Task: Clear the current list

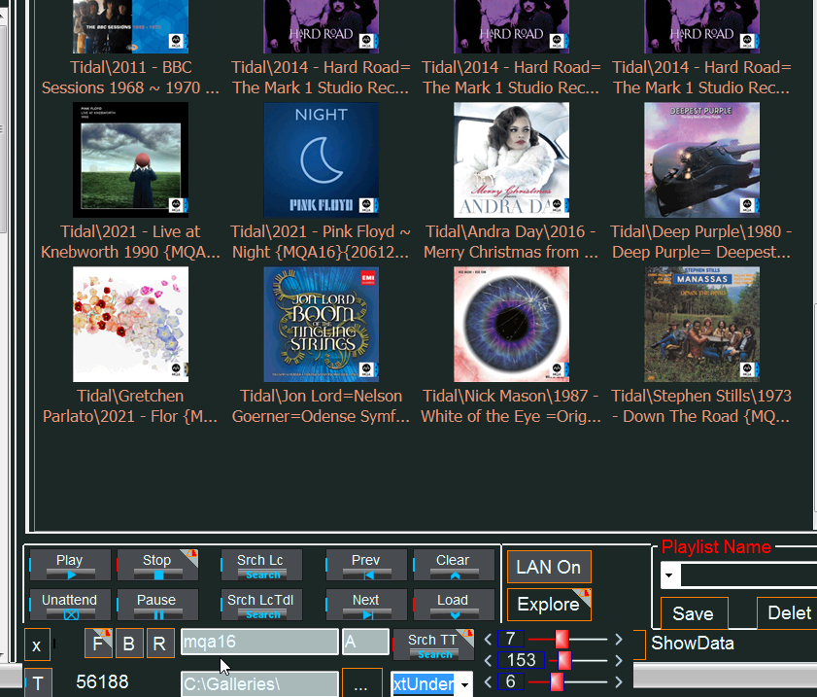Action: point(454,565)
